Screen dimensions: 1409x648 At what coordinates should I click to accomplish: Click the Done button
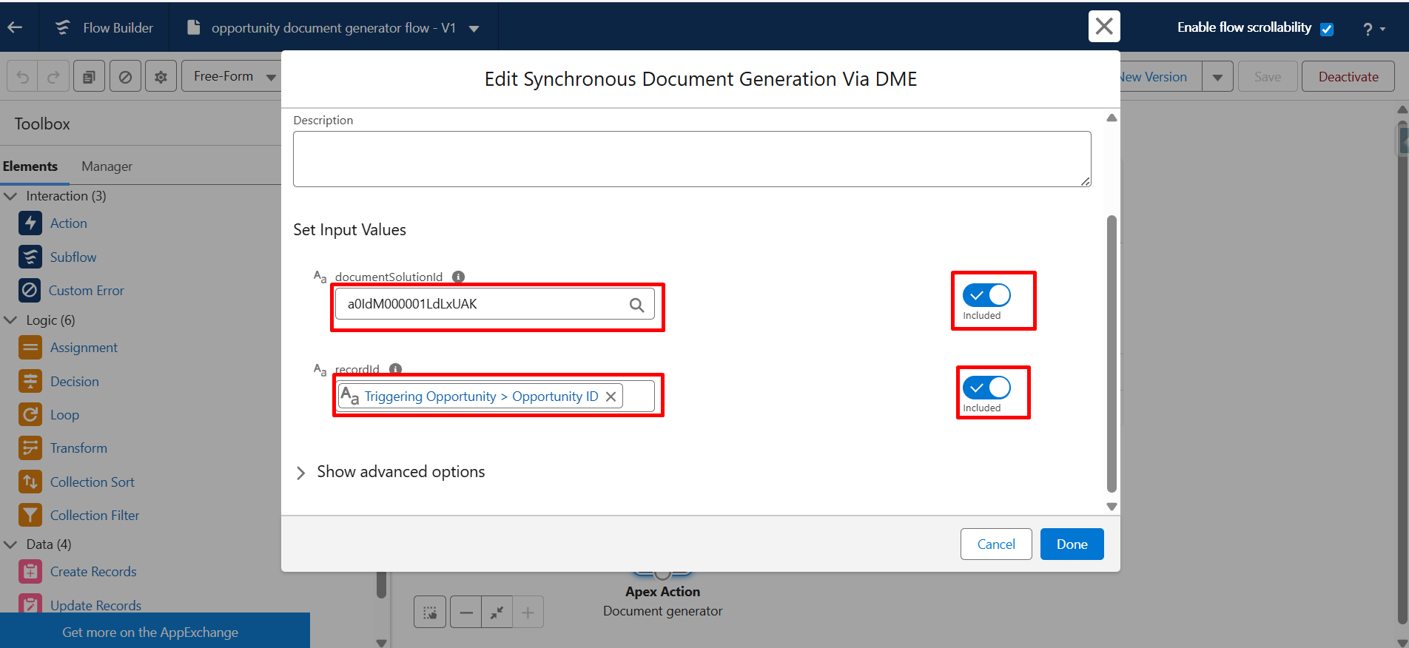tap(1072, 544)
